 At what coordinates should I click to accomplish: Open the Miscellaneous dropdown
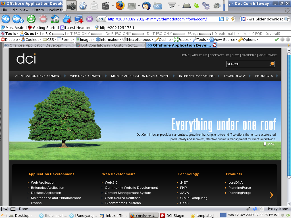pos(138,39)
